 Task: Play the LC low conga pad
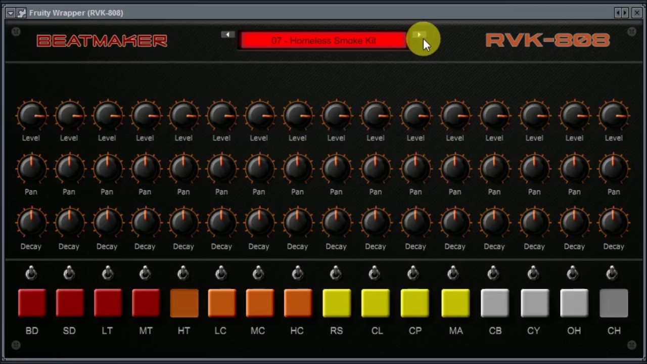point(222,303)
